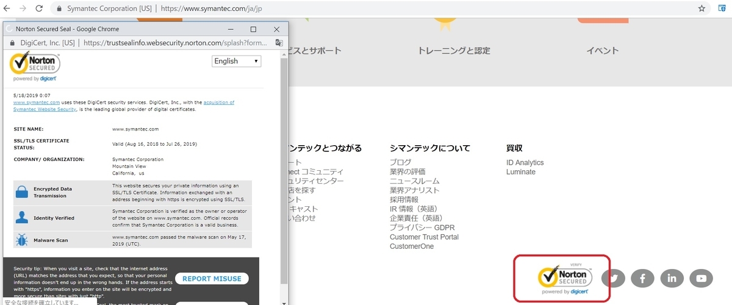Open the extension icon at toolbar far right
The height and width of the screenshot is (305, 732).
click(721, 9)
